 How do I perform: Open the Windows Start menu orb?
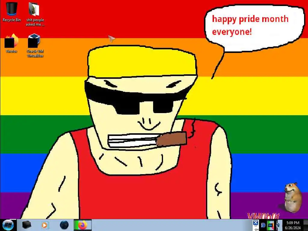[8, 225]
